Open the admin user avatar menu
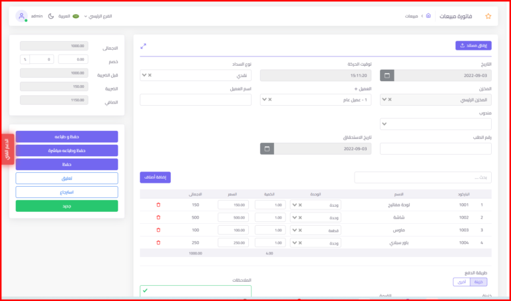This screenshot has height=301, width=511. coord(22,16)
